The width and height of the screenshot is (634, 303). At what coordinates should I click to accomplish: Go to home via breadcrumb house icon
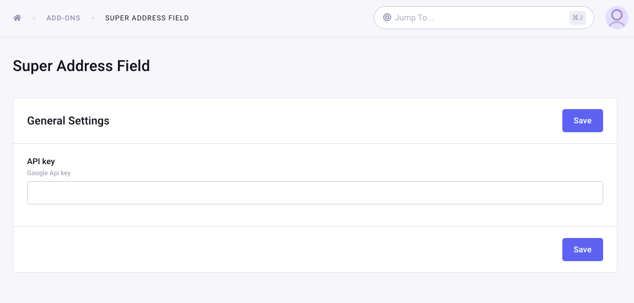[17, 18]
